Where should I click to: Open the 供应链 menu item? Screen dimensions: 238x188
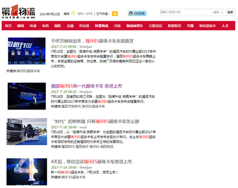point(84,26)
